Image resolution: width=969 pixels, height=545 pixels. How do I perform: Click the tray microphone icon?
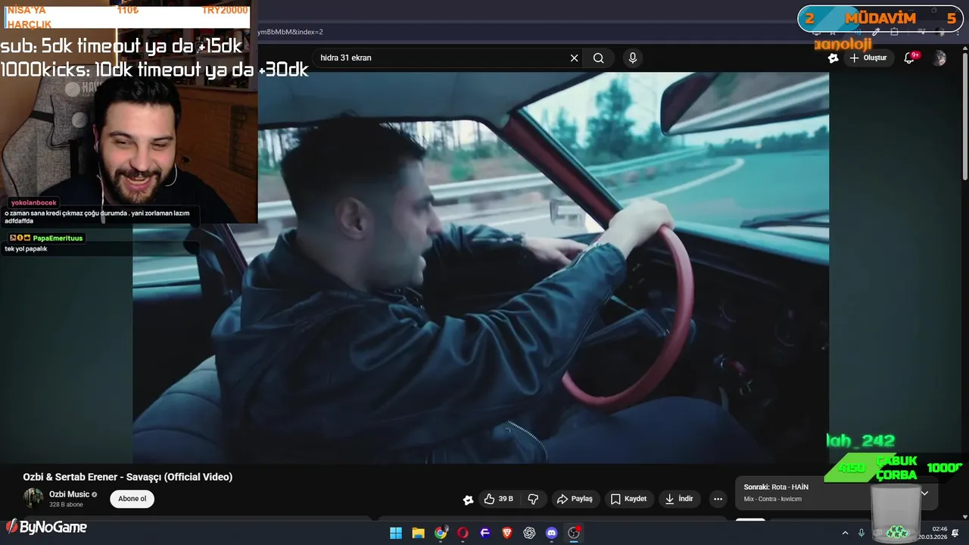click(862, 533)
